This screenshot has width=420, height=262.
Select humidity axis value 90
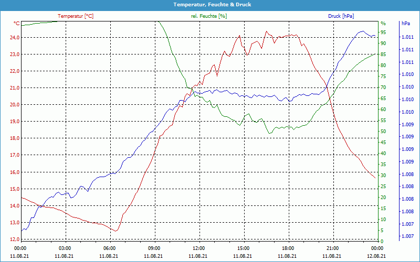[x=383, y=43]
